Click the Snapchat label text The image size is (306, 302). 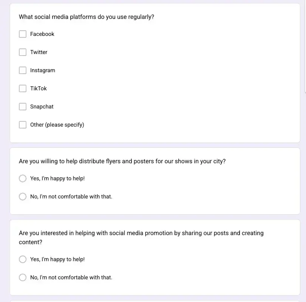click(42, 107)
